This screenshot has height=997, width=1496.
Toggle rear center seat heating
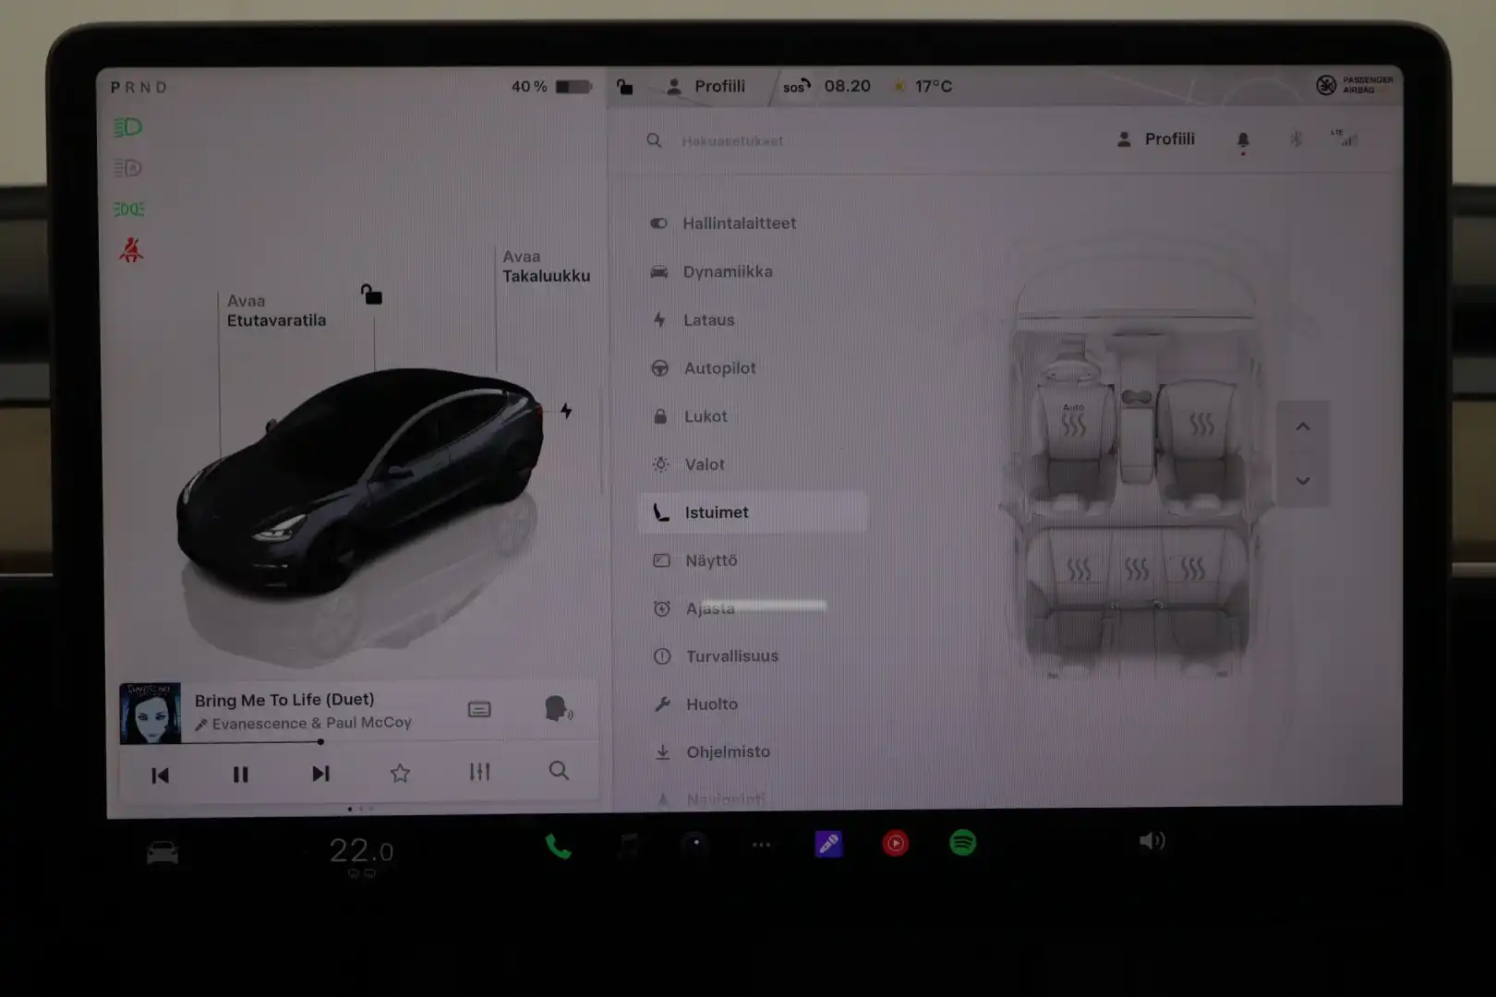pos(1137,570)
